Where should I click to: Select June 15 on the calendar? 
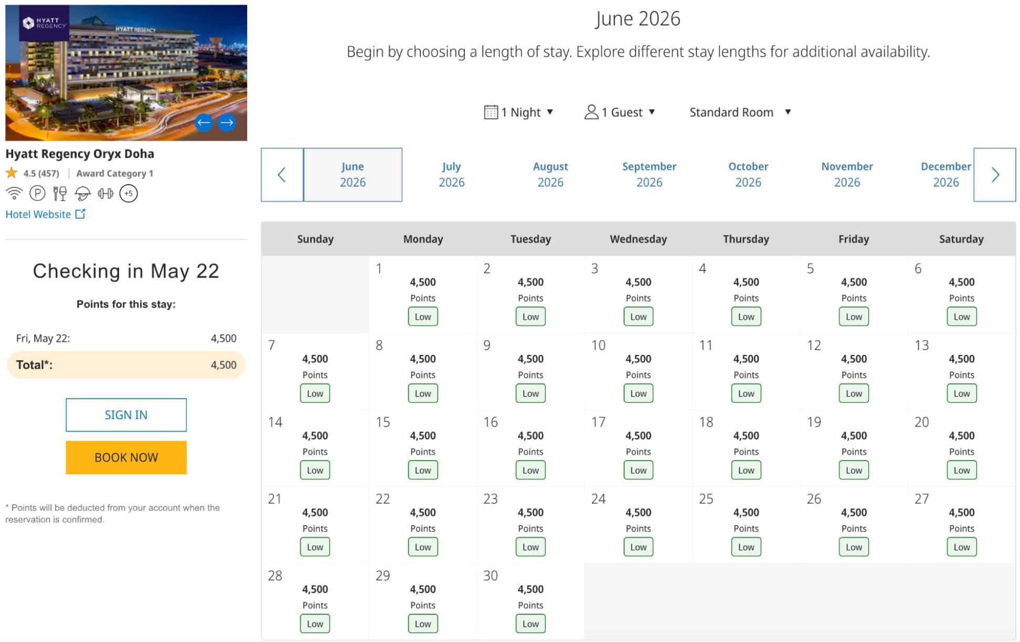[423, 448]
